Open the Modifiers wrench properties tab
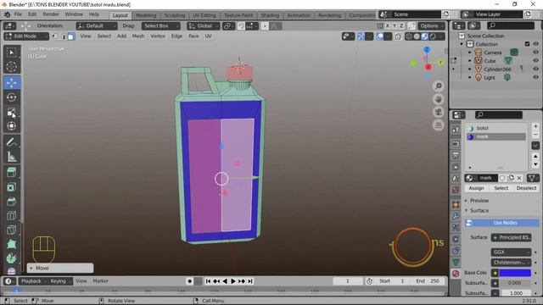Viewport: 543px width, 305px height. tap(456, 217)
